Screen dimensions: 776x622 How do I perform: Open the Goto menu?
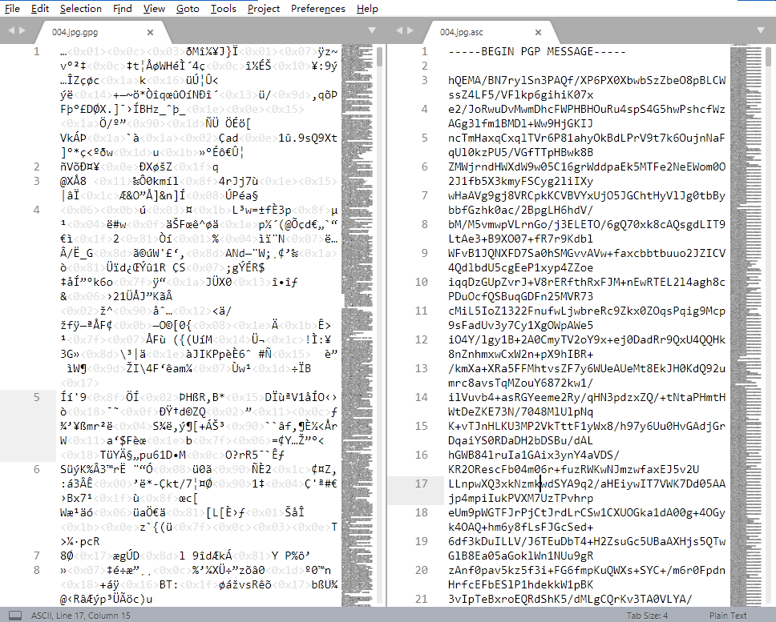(188, 8)
